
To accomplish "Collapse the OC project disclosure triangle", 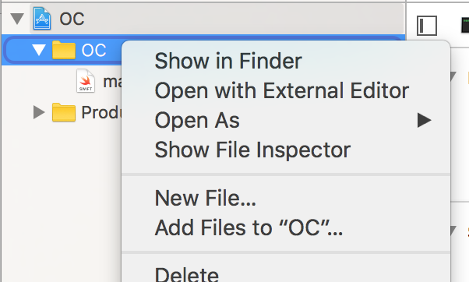I will click(x=17, y=19).
